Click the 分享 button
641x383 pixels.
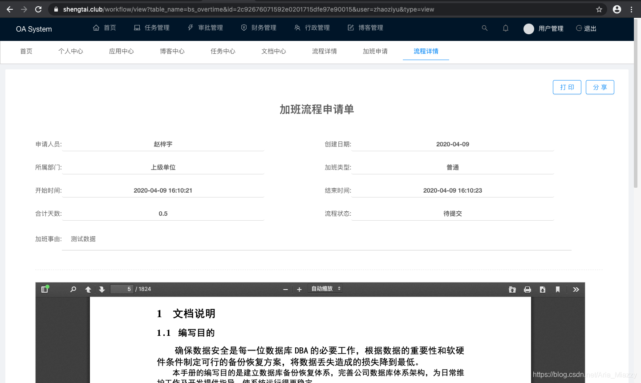click(x=600, y=87)
